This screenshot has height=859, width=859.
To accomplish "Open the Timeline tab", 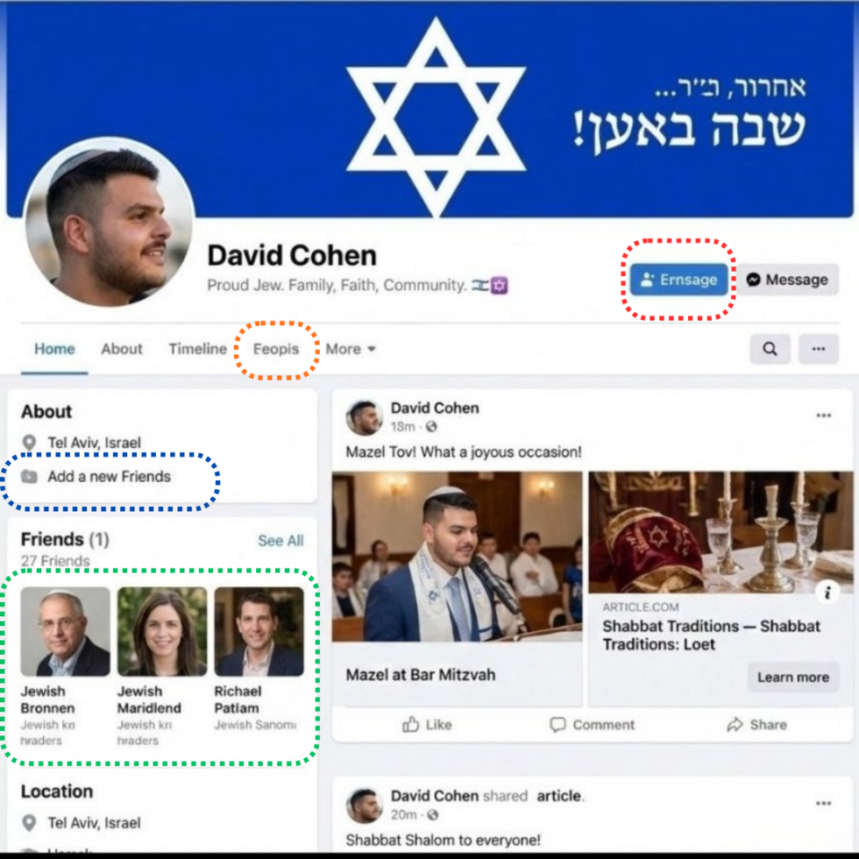I will point(198,349).
